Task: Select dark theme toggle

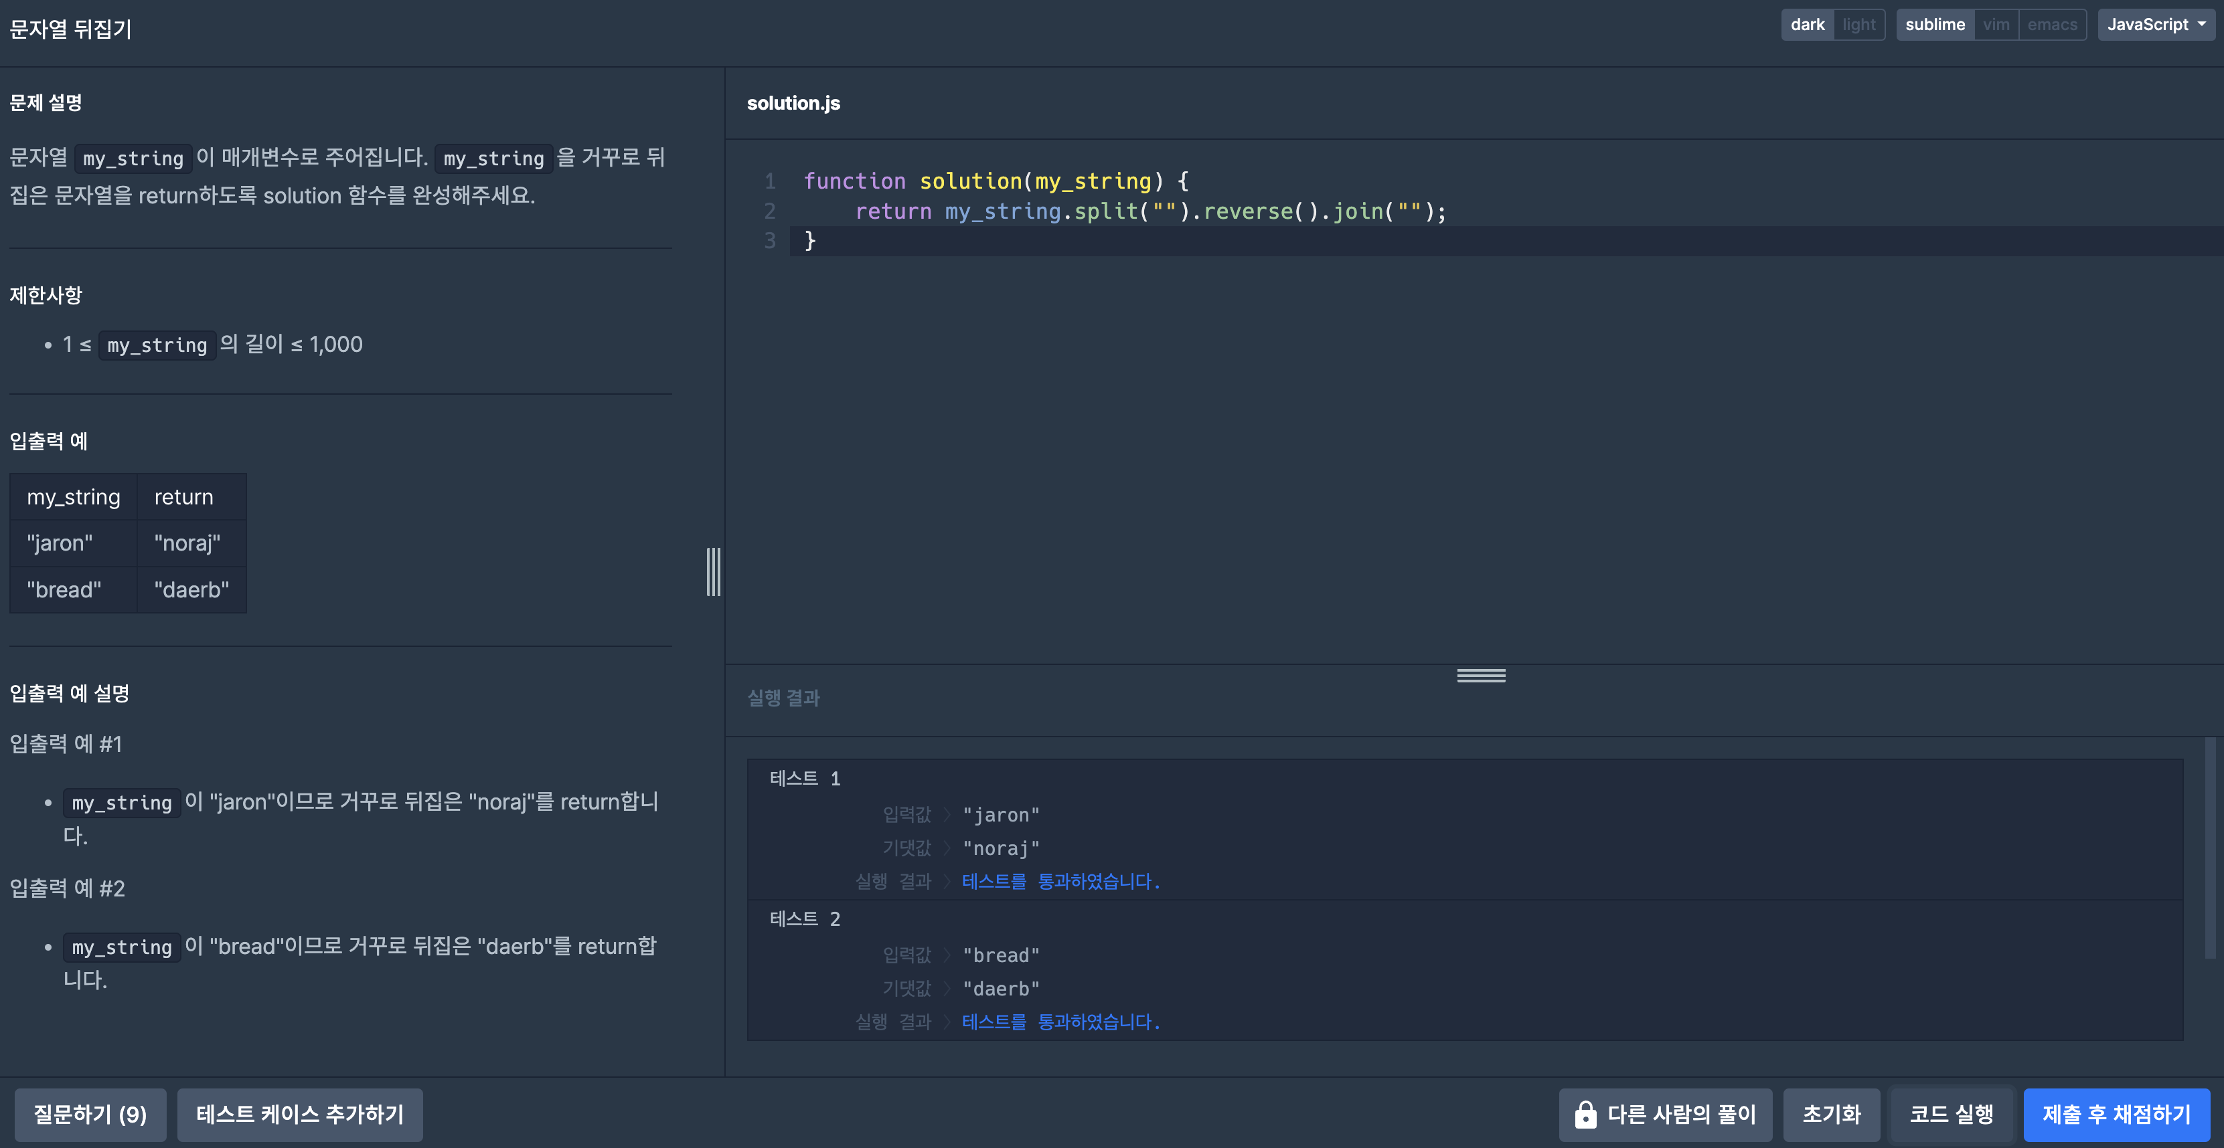Action: (1807, 24)
